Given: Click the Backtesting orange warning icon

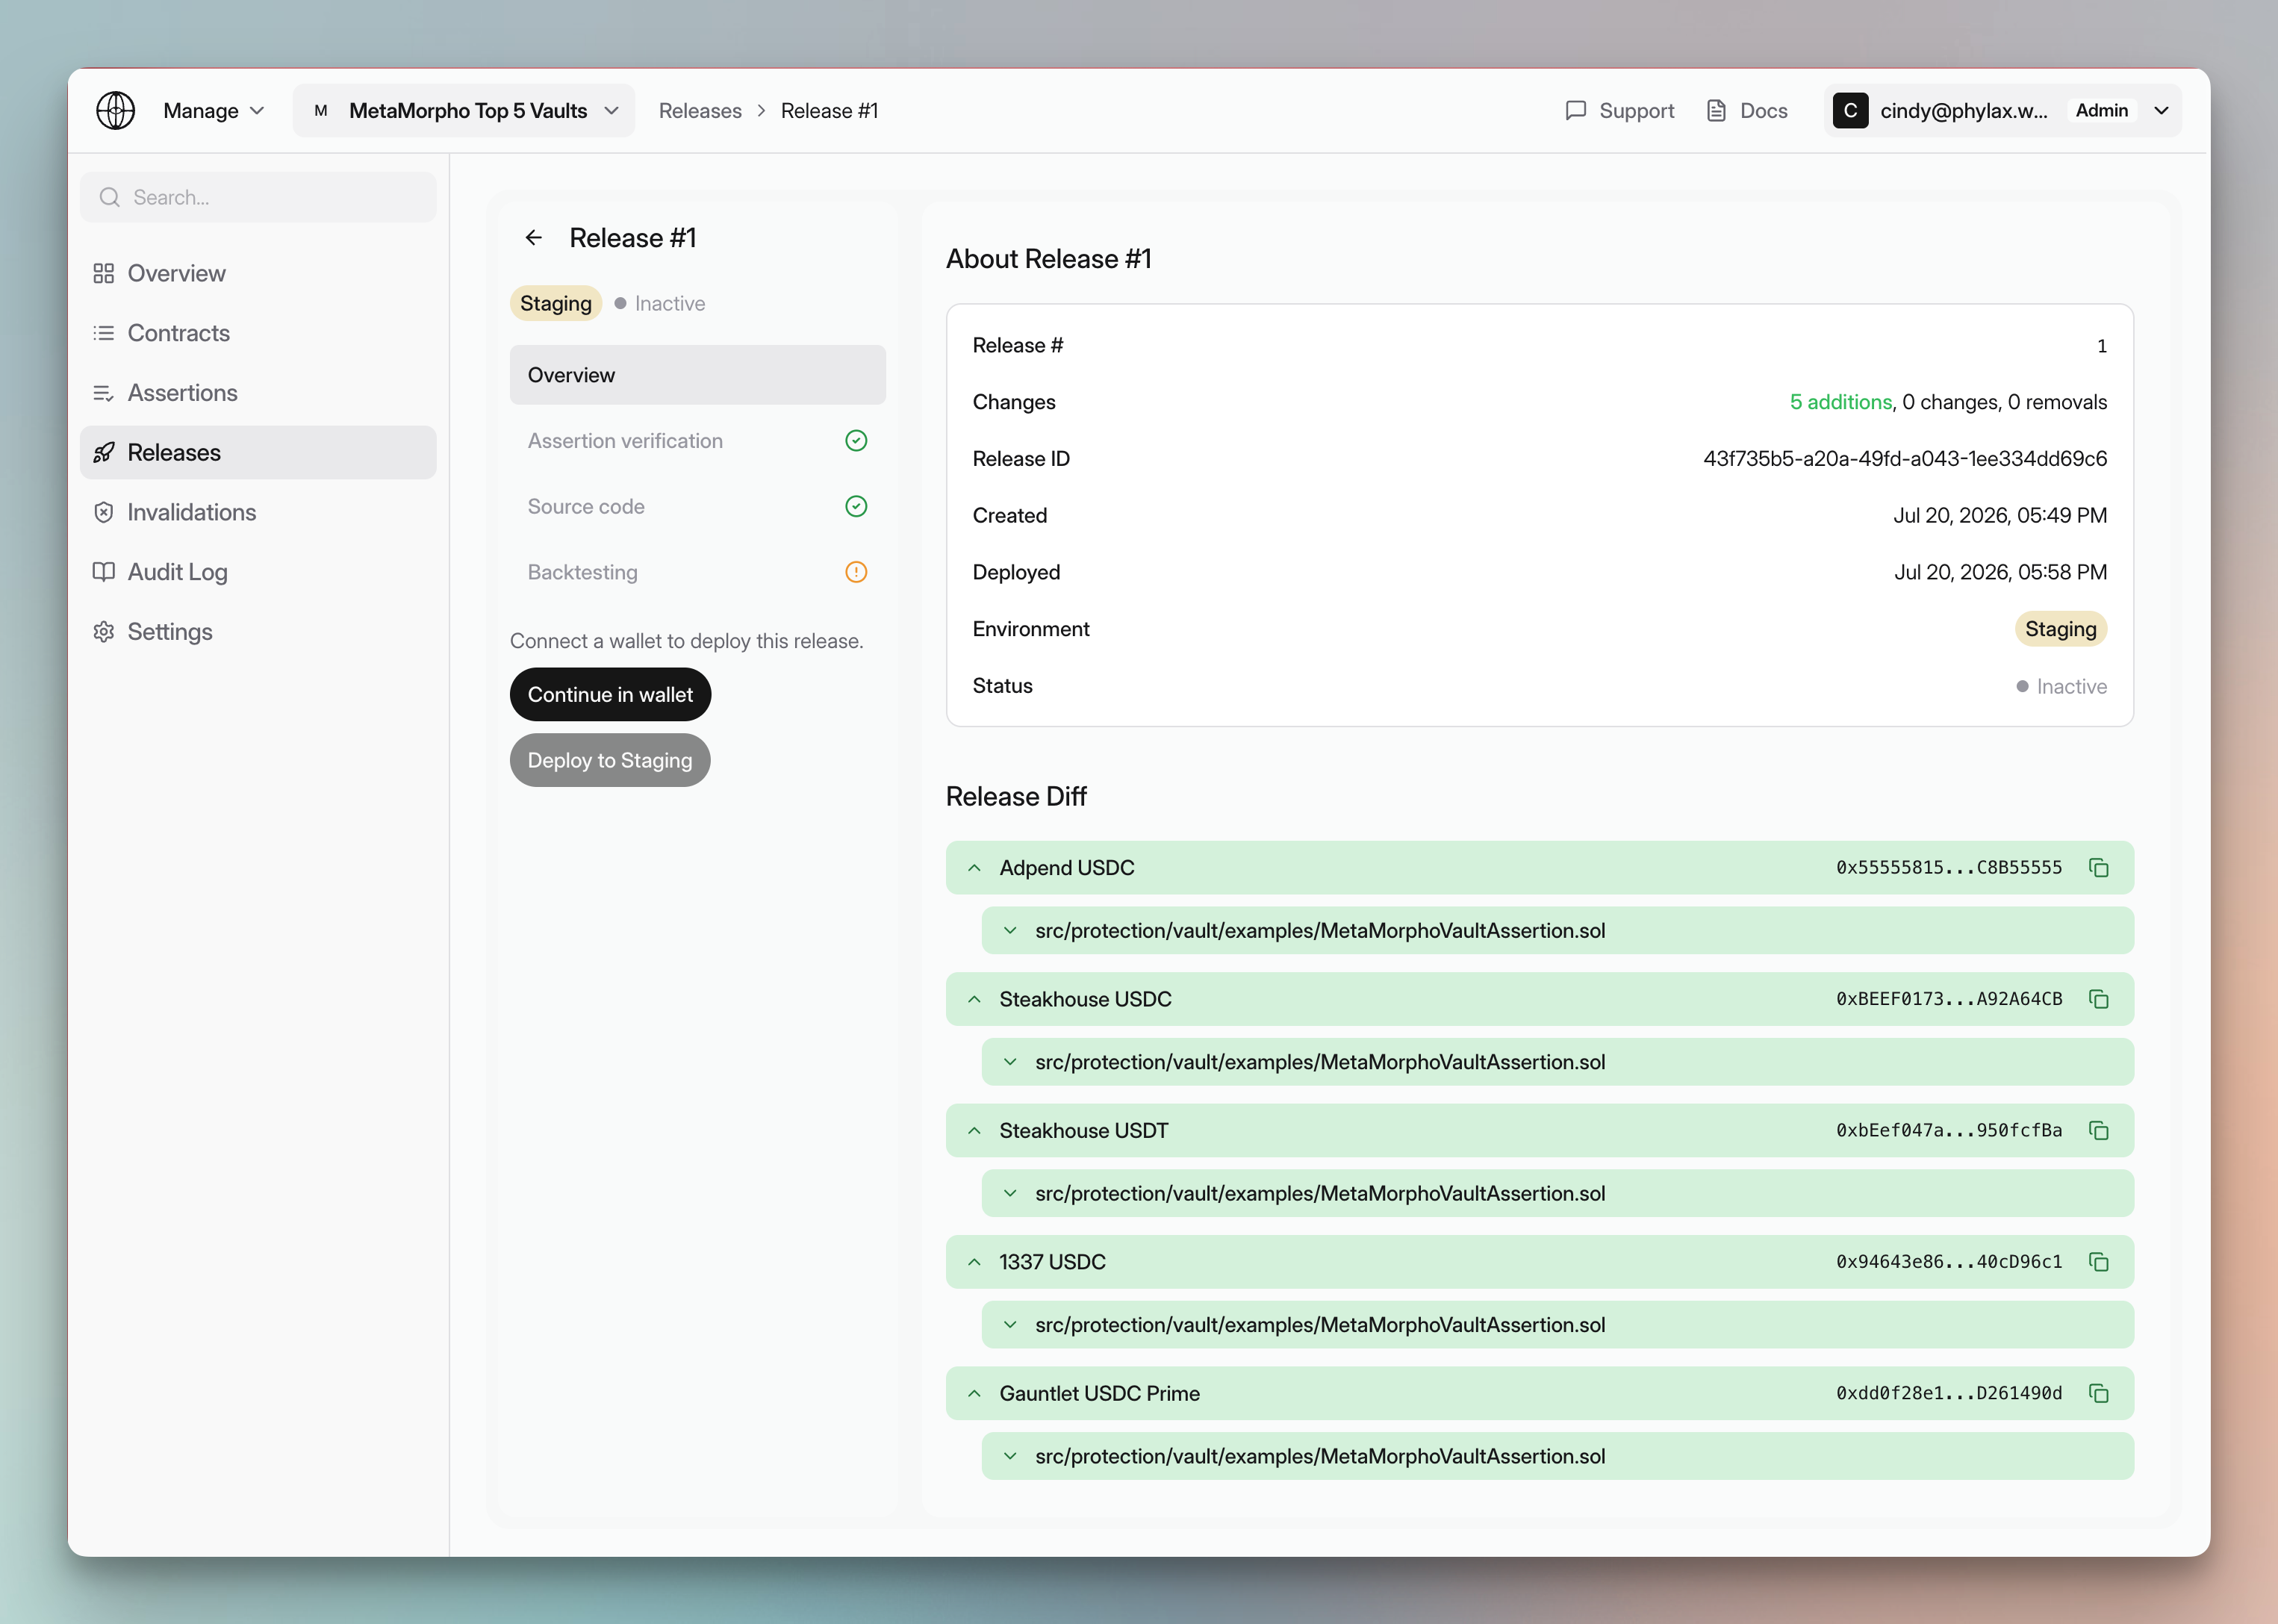Looking at the screenshot, I should (856, 572).
